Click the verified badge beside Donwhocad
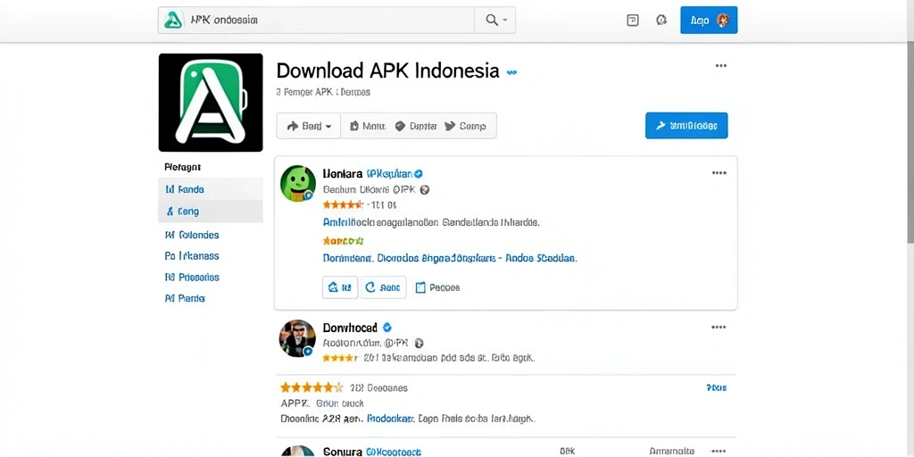914x457 pixels. 387,328
